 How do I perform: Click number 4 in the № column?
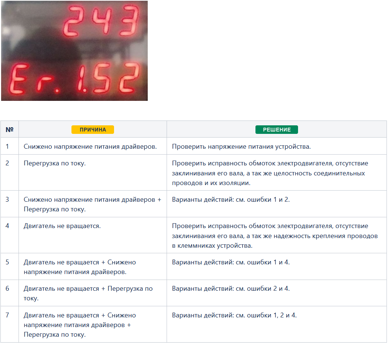7,226
